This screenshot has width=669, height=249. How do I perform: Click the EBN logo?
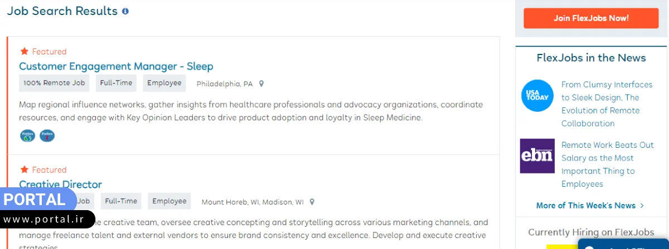click(537, 156)
